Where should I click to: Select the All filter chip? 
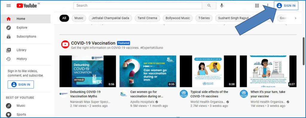click(64, 18)
